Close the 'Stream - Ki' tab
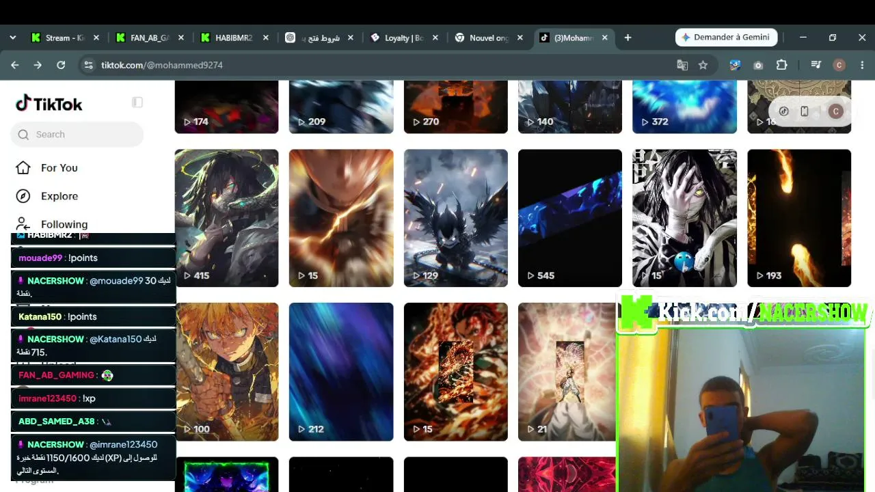This screenshot has width=875, height=492. pos(96,38)
